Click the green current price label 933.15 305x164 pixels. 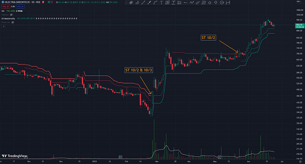click(x=299, y=26)
